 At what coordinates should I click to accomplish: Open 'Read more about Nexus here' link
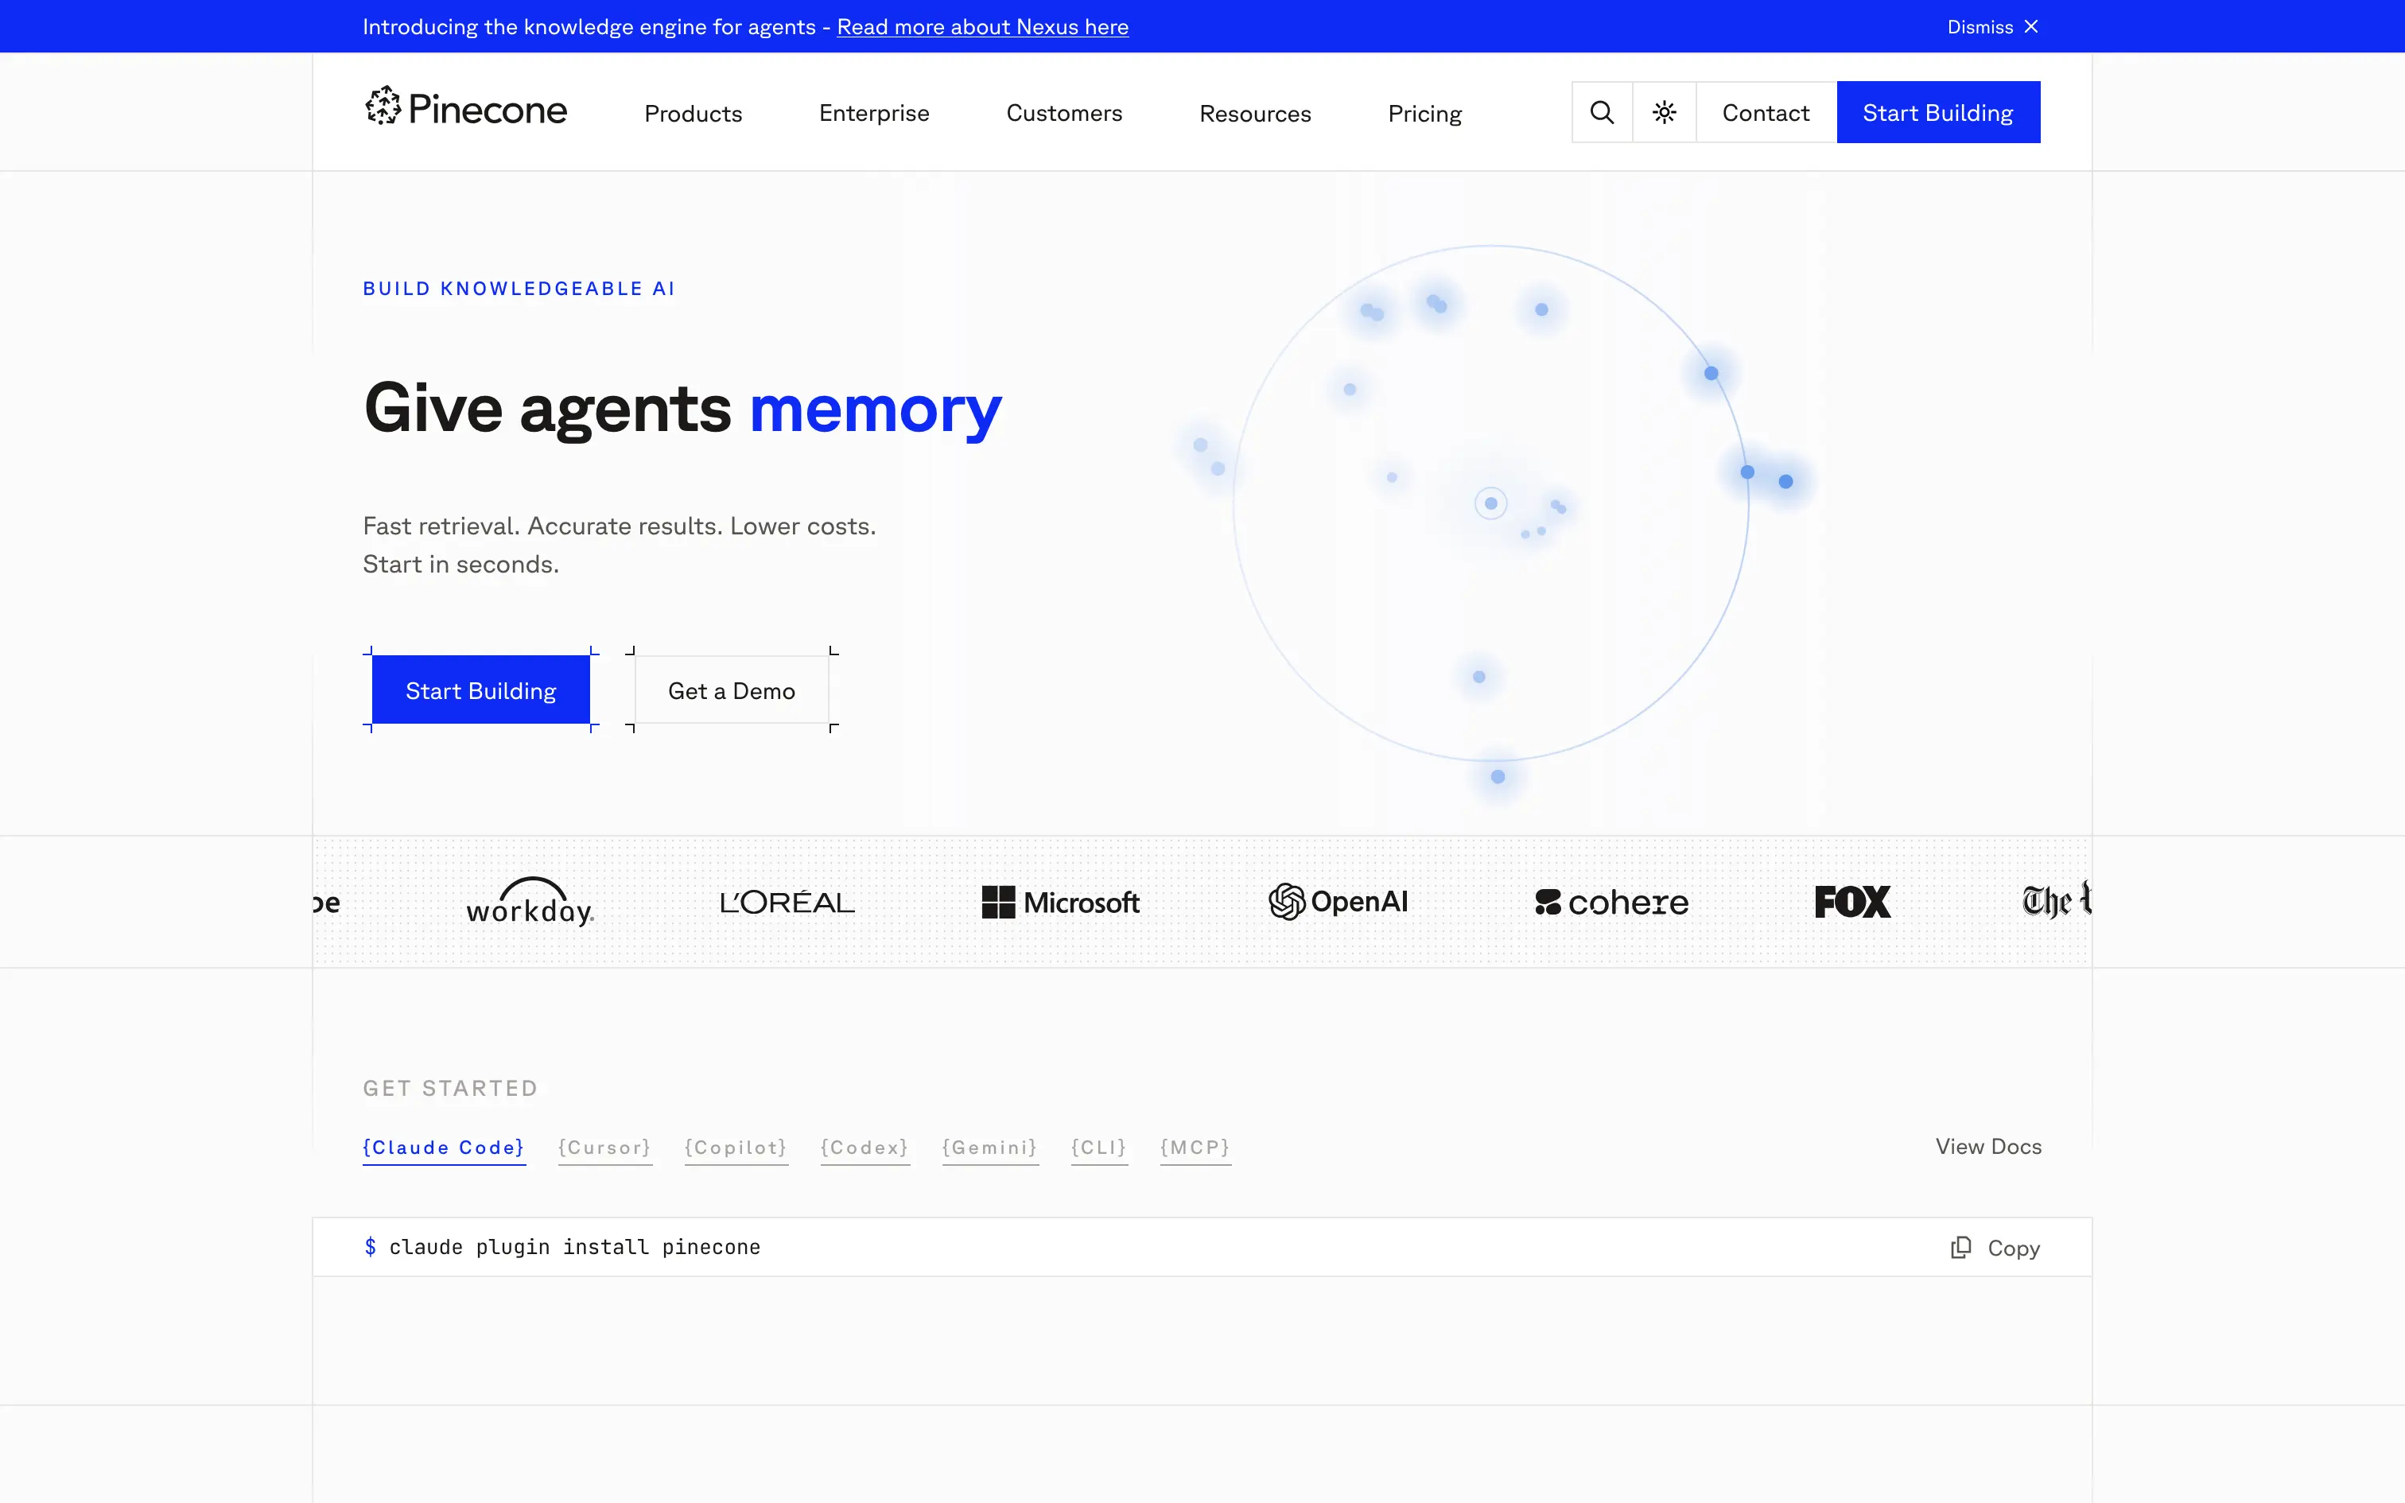click(x=983, y=27)
